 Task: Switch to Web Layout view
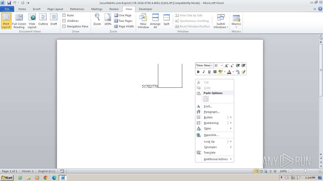coord(32,21)
